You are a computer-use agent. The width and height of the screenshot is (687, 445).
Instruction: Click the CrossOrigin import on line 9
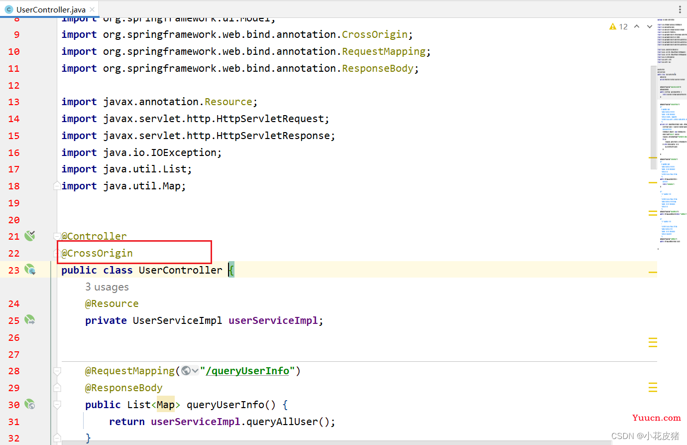point(375,34)
